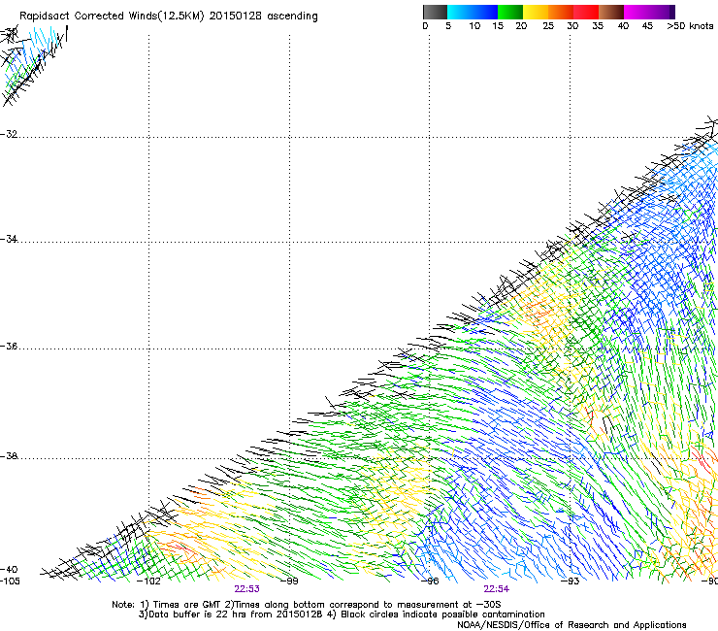Click the gray 0-5 knots color swatch
718x631 pixels.
tap(435, 12)
